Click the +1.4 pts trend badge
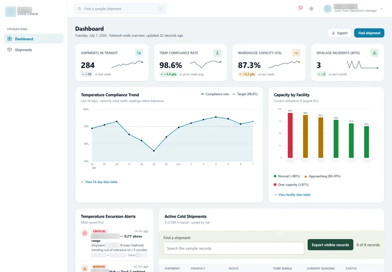 (x=169, y=74)
